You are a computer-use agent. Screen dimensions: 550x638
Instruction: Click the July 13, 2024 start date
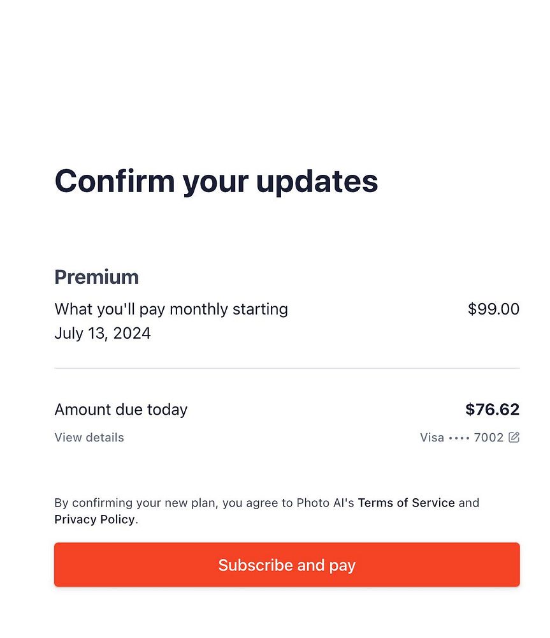103,334
